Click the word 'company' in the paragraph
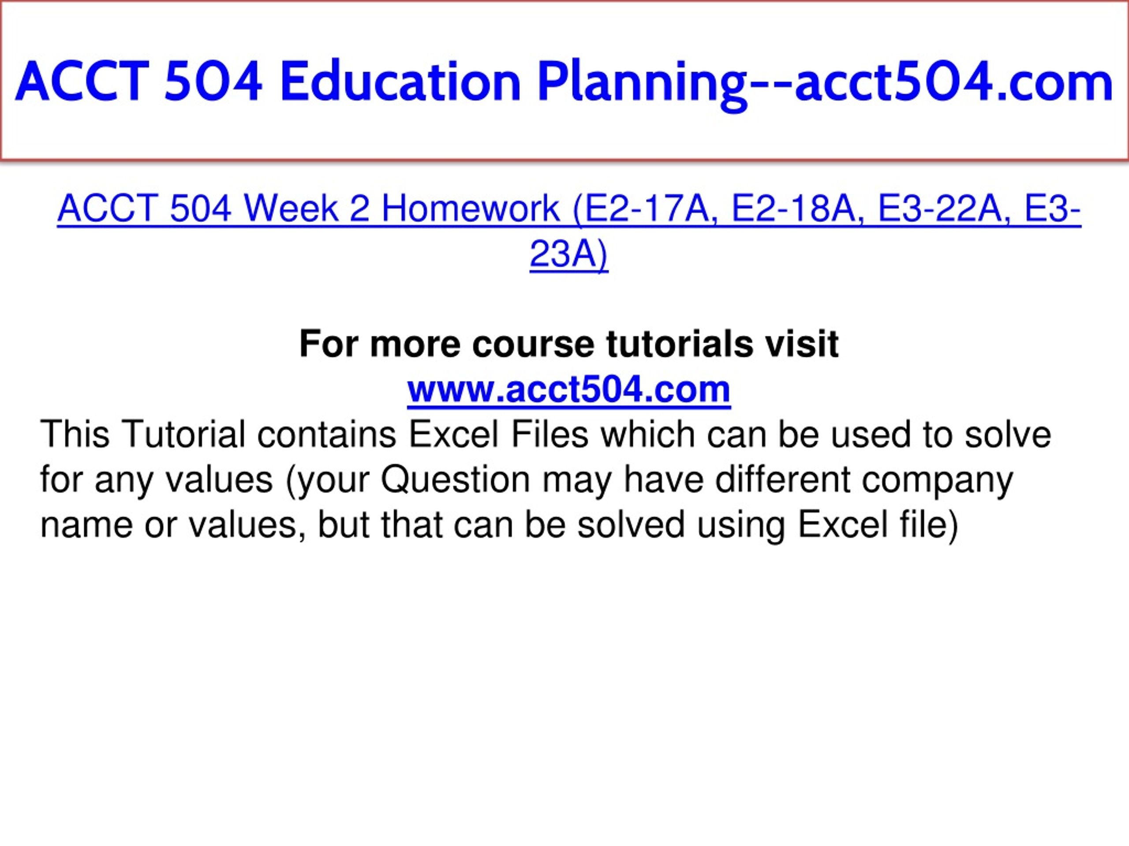 click(x=938, y=481)
